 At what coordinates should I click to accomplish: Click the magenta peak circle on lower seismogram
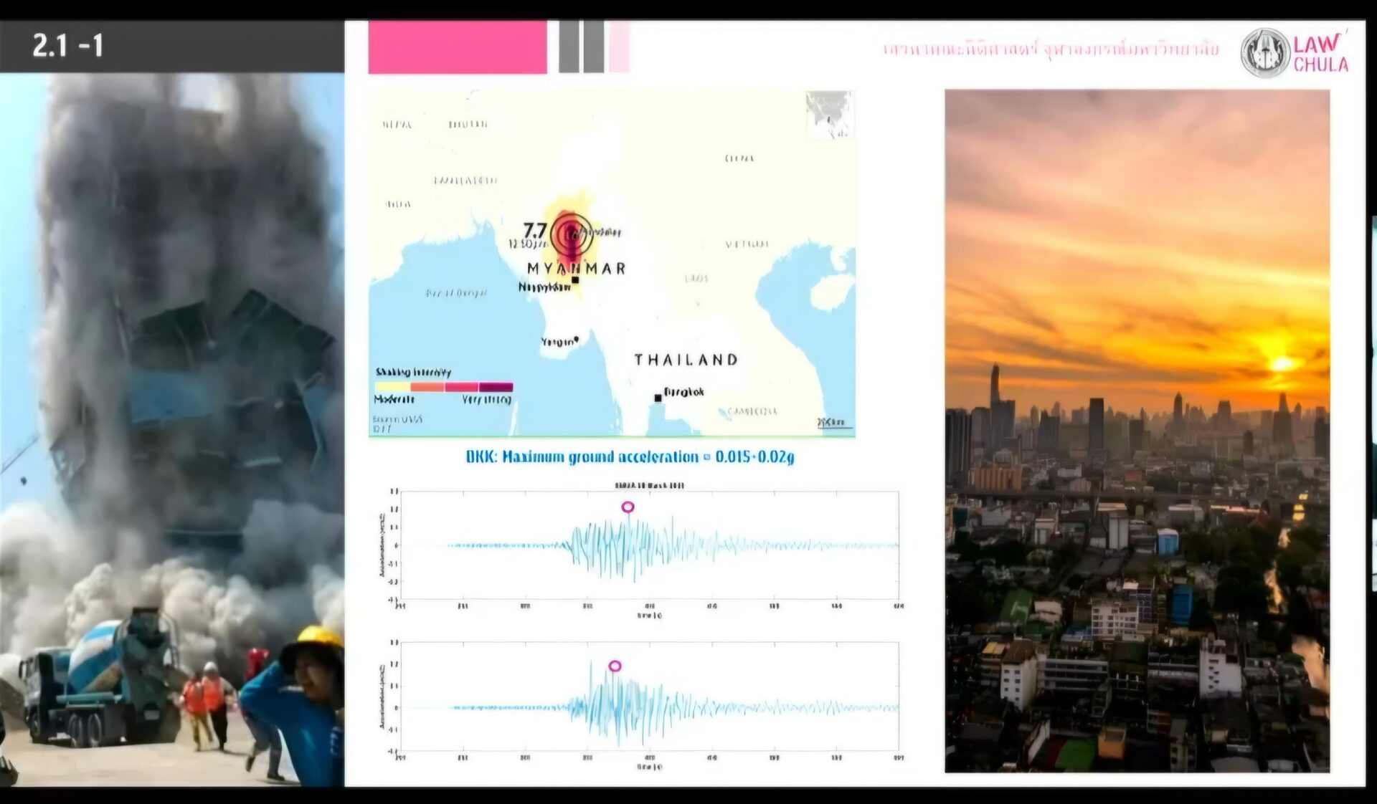click(615, 666)
